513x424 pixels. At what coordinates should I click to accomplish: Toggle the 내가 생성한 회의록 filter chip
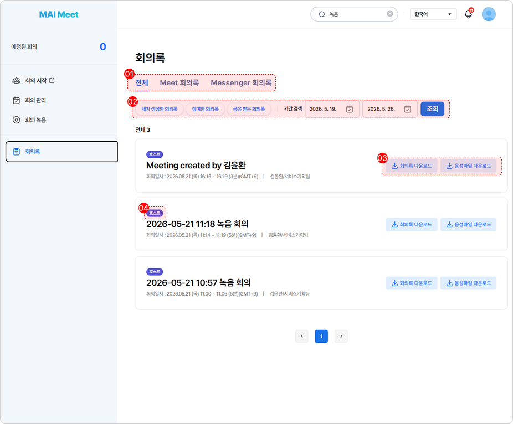(x=160, y=109)
